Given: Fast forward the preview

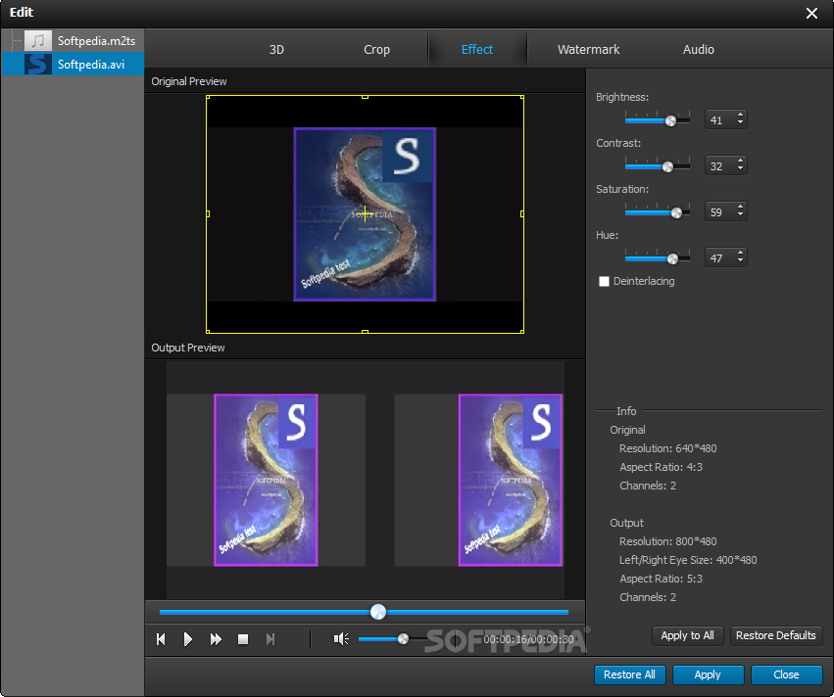Looking at the screenshot, I should [216, 639].
